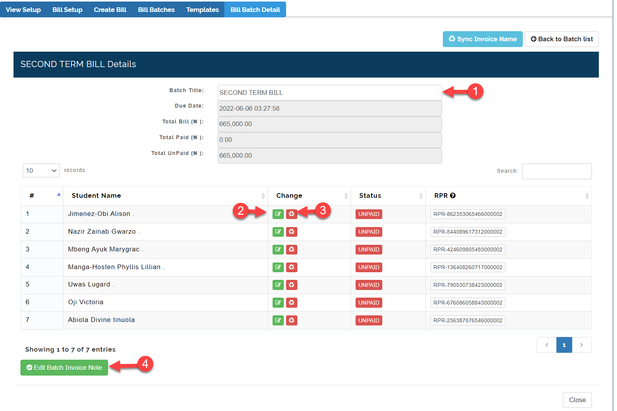Image resolution: width=617 pixels, height=411 pixels.
Task: Recycle bill for Abiola Divine tinuola
Action: pyautogui.click(x=292, y=320)
